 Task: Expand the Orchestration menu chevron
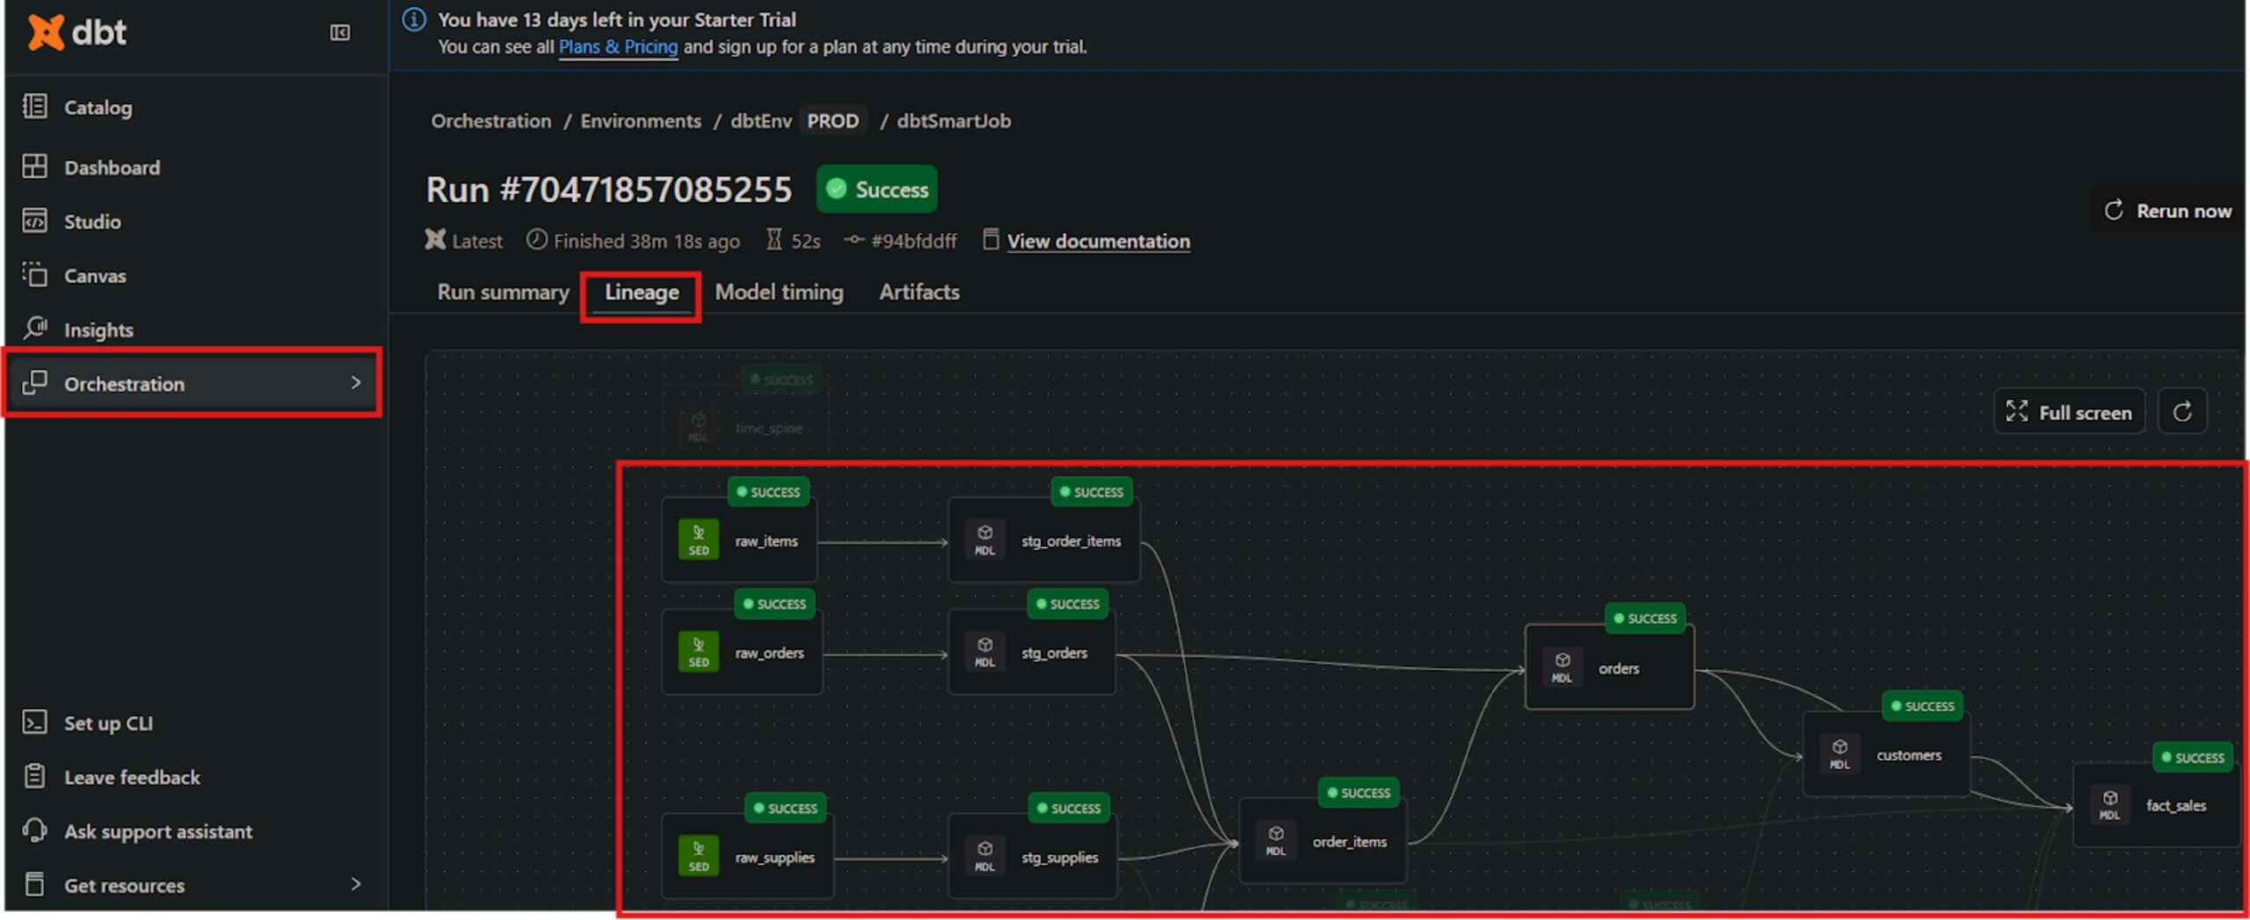[355, 383]
